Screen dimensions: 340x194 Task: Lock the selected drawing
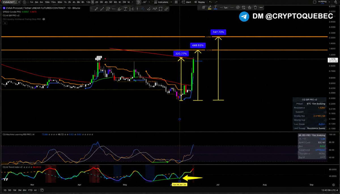tap(249, 7)
